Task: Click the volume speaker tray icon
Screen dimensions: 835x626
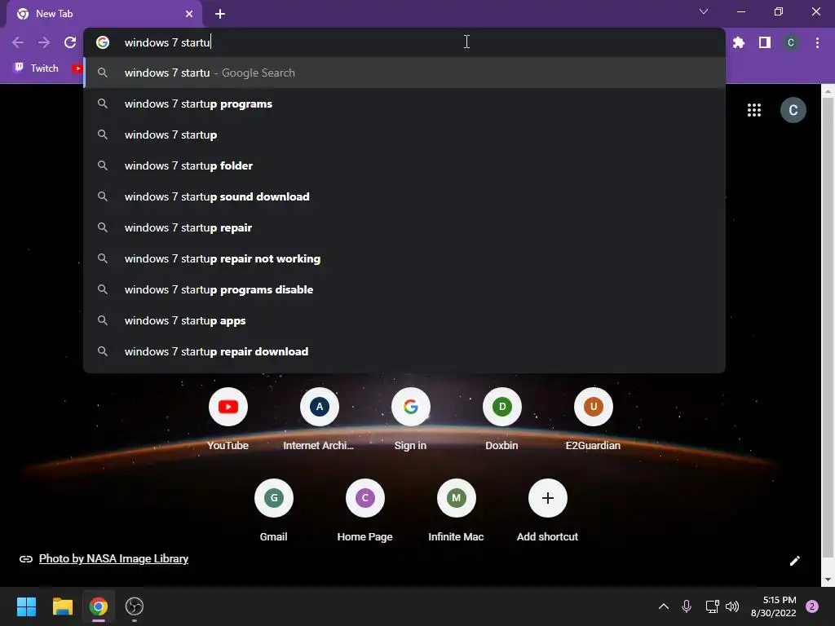Action: pos(732,606)
